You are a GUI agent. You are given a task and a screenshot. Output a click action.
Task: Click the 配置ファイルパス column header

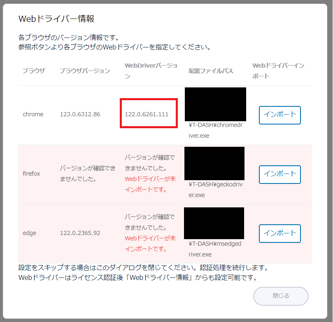(x=211, y=71)
